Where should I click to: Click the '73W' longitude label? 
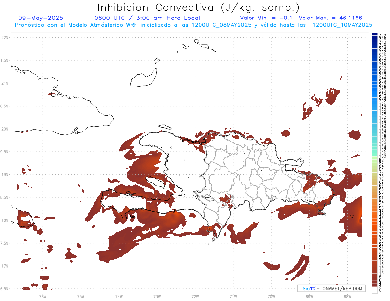157,296
